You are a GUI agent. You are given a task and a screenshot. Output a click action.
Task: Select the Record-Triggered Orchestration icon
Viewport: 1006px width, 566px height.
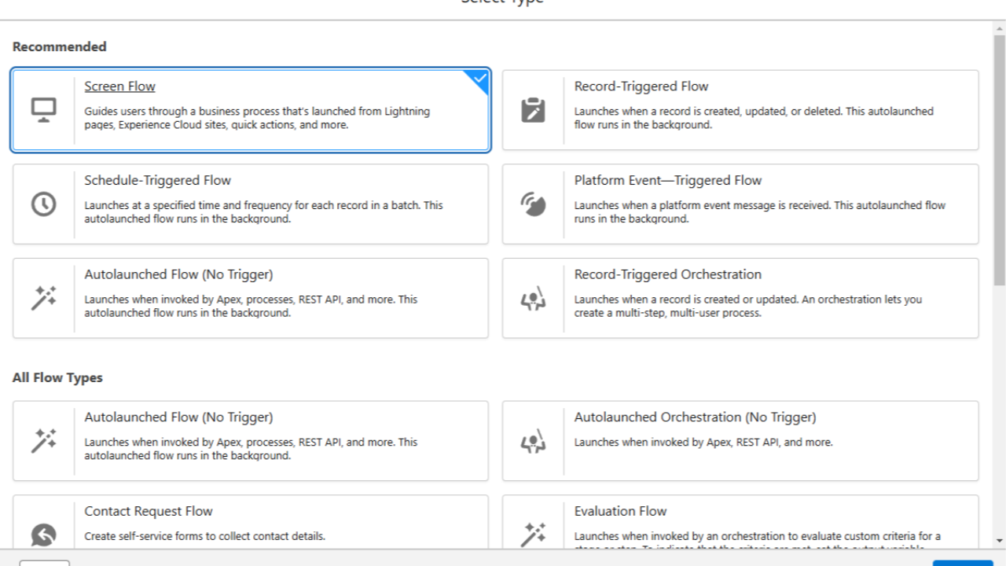(534, 298)
